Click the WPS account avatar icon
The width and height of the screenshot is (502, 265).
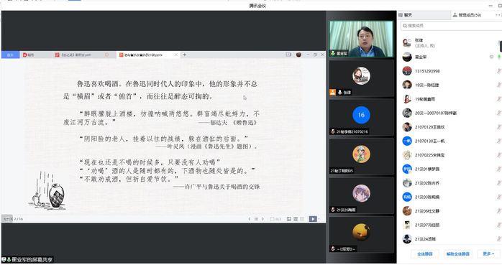coord(298,55)
